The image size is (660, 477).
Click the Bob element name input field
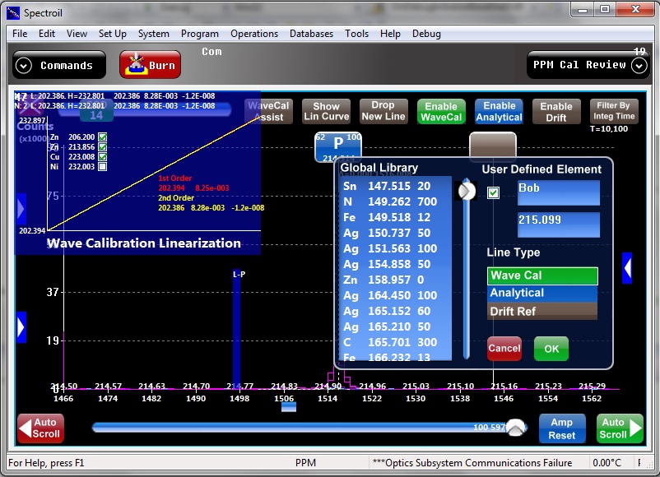click(558, 192)
